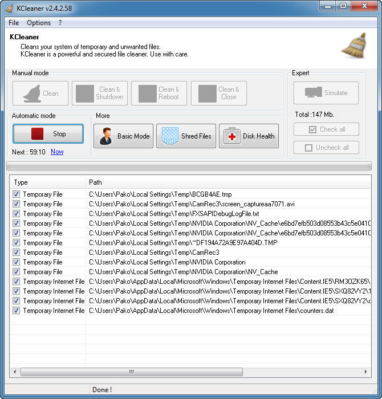The height and width of the screenshot is (399, 382).
Task: Close the KCleaner window
Action: [x=364, y=6]
